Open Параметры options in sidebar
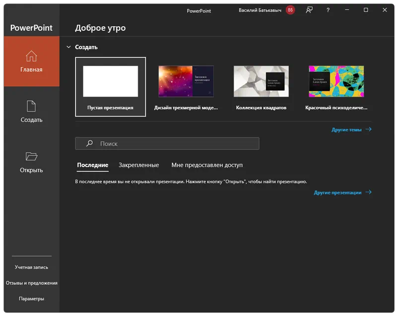Image resolution: width=397 pixels, height=316 pixels. click(x=31, y=299)
